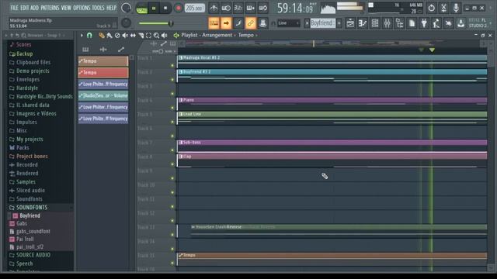Open the PATTERNS menu
The image size is (497, 279).
point(50,8)
